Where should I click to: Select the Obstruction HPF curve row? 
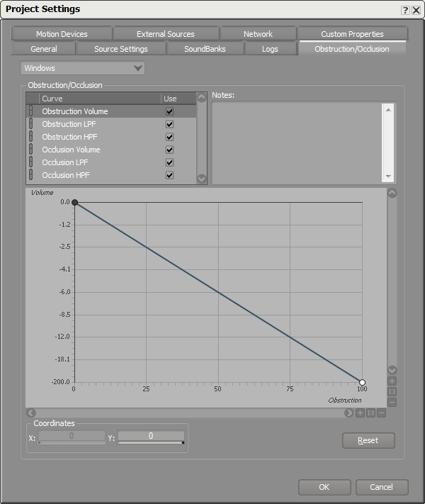tap(111, 137)
